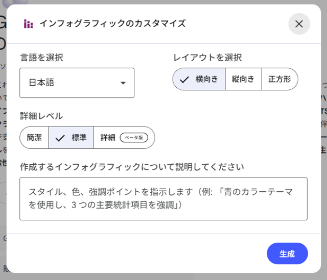Switch layout to 縦向き portrait
Viewport: 327px width, 280px height.
tap(243, 80)
